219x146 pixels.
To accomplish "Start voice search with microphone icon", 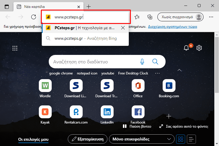I will [x=142, y=62].
